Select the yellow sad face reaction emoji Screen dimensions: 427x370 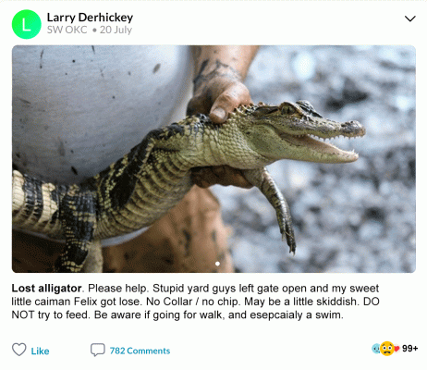387,349
